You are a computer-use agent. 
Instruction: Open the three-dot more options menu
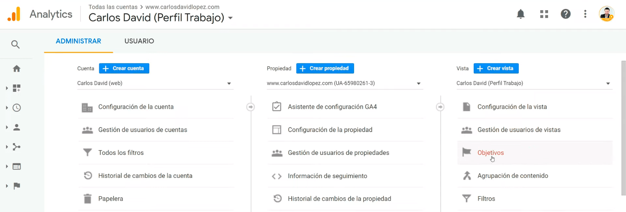pyautogui.click(x=585, y=14)
